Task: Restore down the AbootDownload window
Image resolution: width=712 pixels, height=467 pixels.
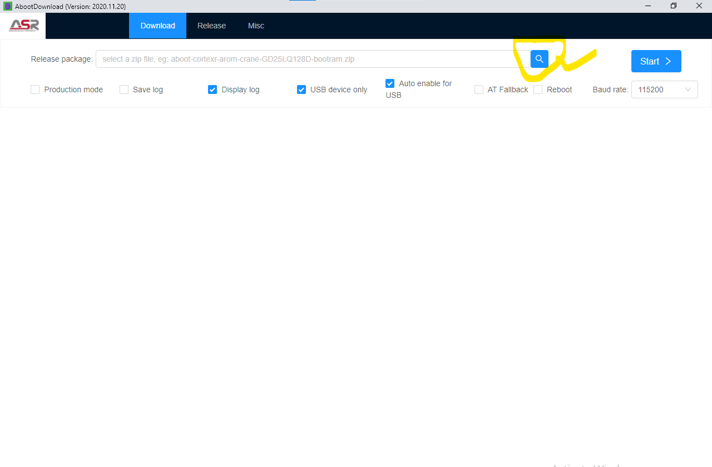Action: (674, 6)
